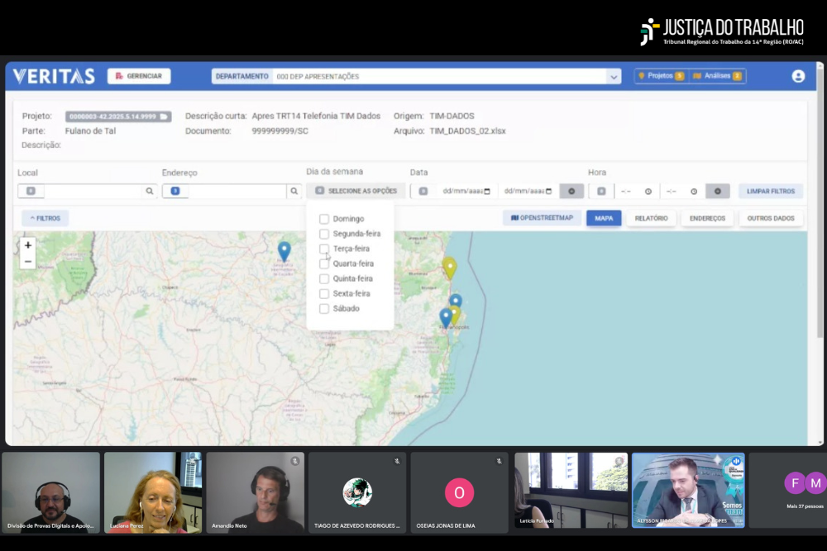Tick the Sábado checkbox
The height and width of the screenshot is (551, 827).
[x=324, y=308]
